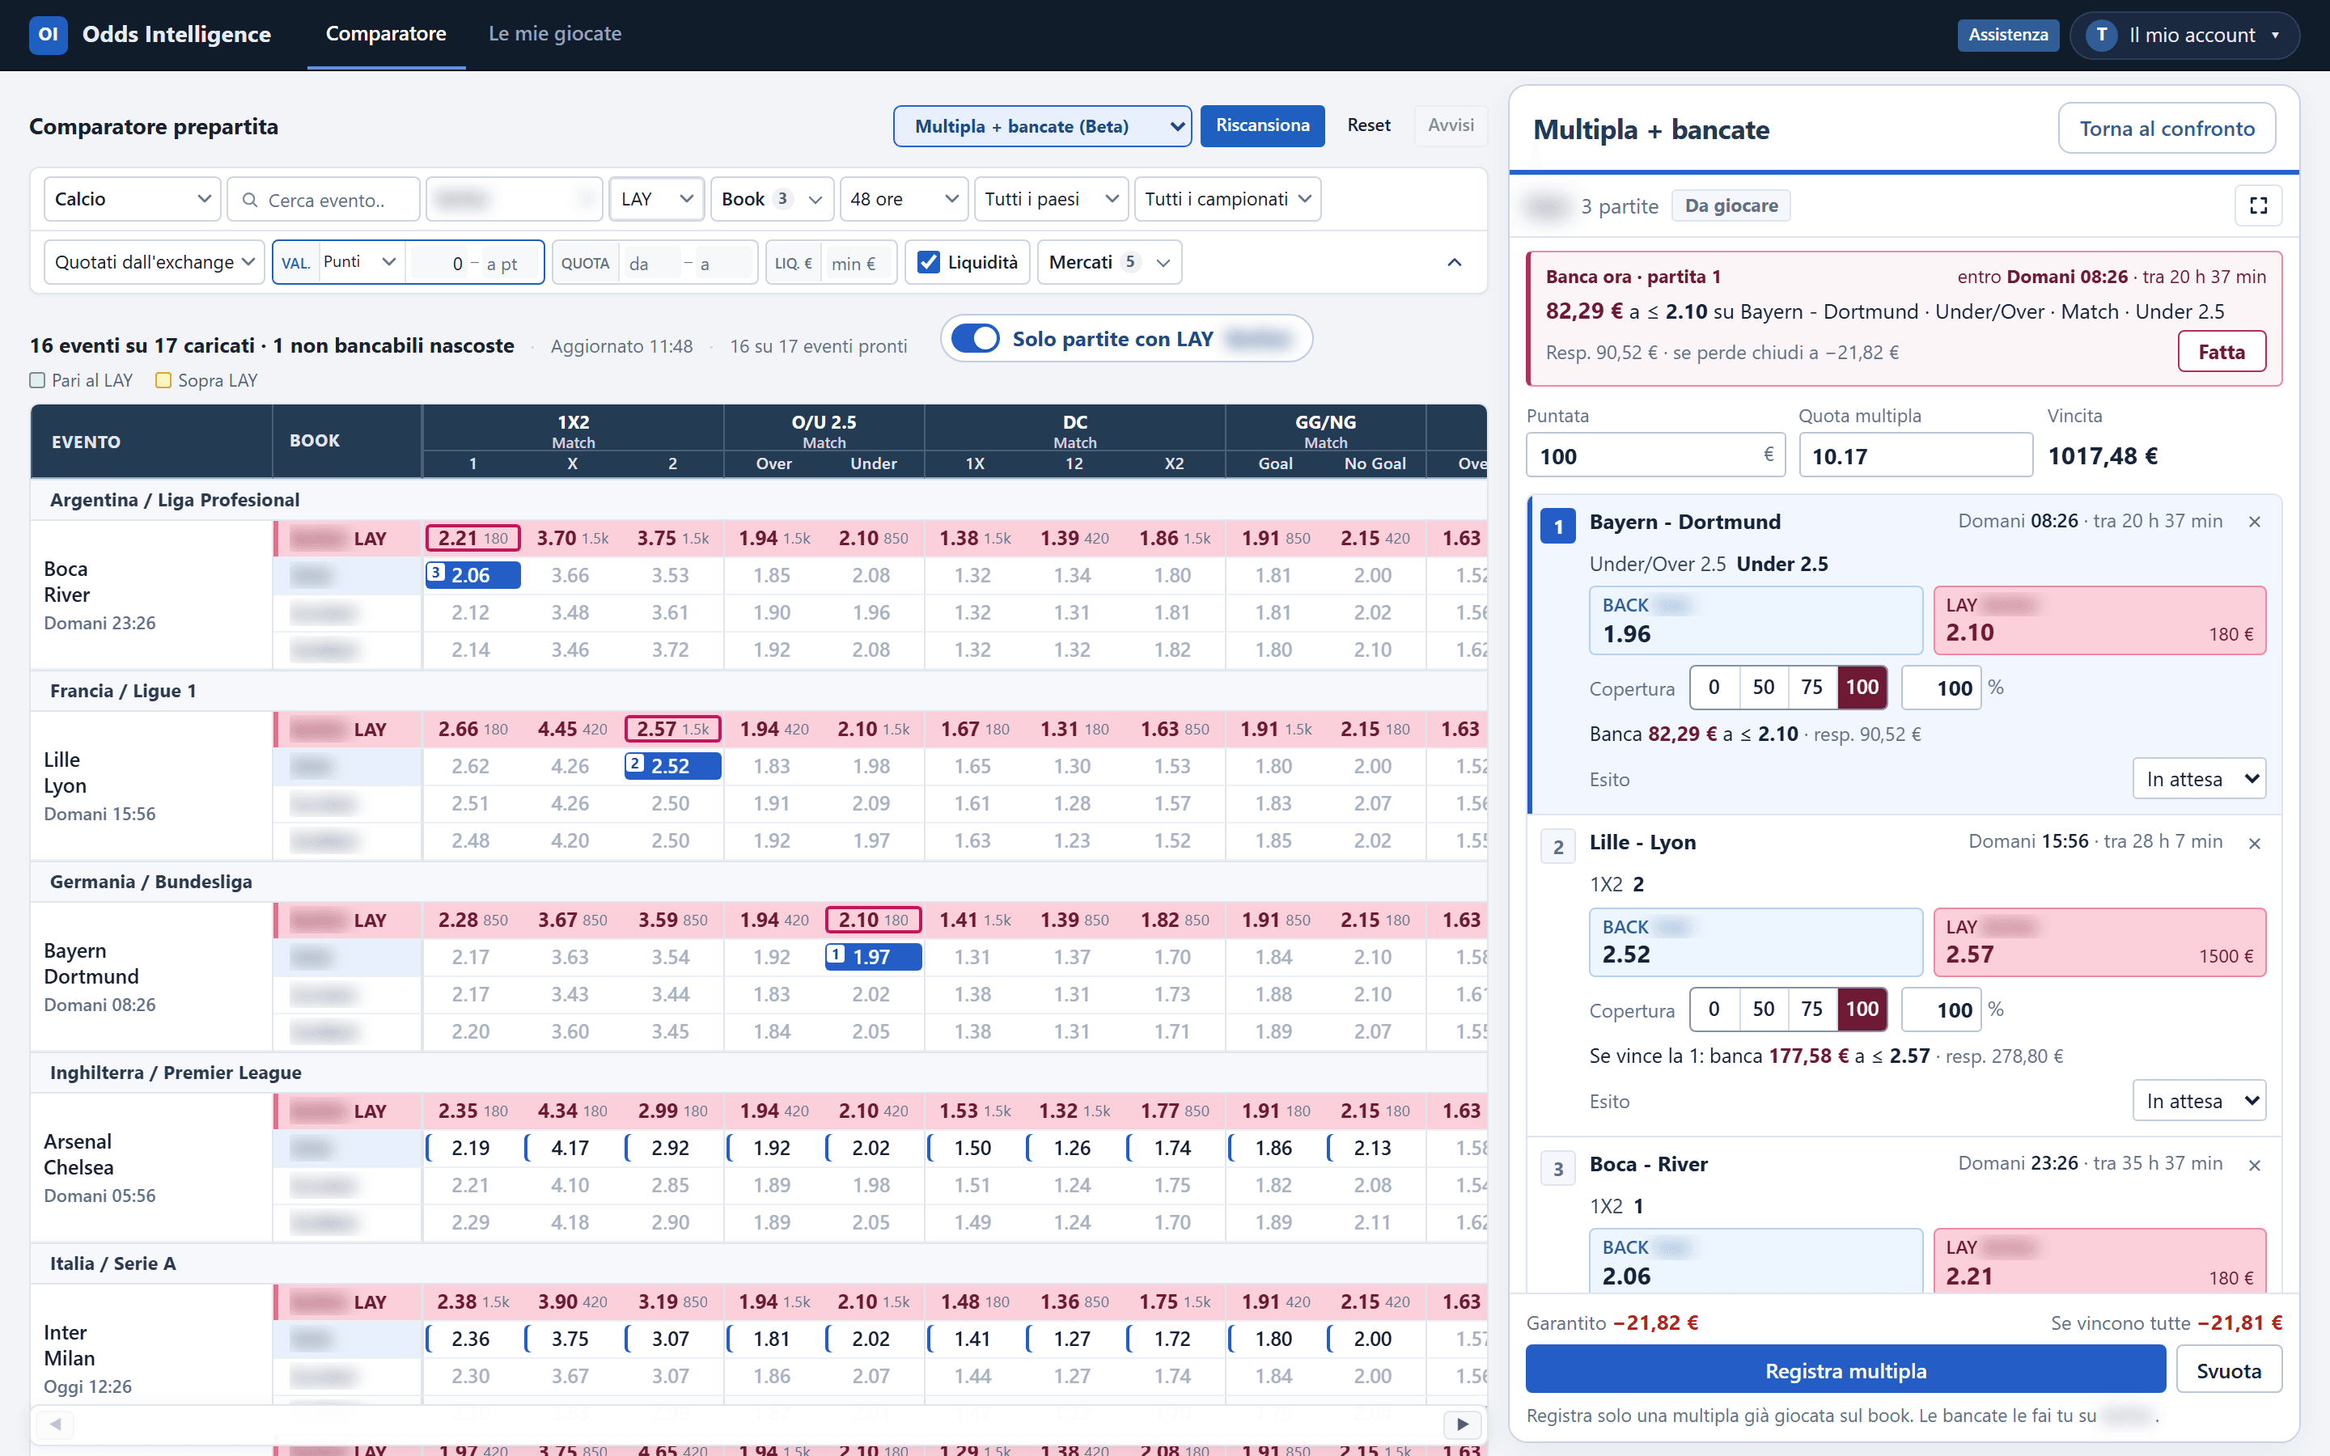This screenshot has width=2330, height=1456.
Task: Open Il mio account menu
Action: (2184, 36)
